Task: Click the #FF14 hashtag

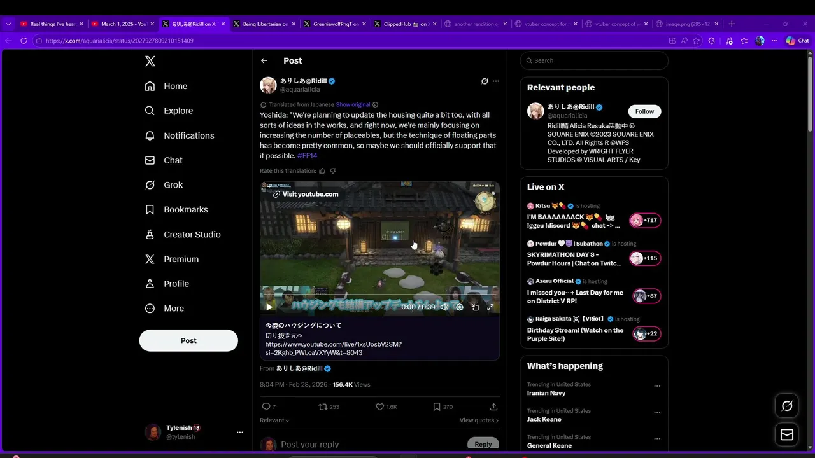Action: coord(307,156)
